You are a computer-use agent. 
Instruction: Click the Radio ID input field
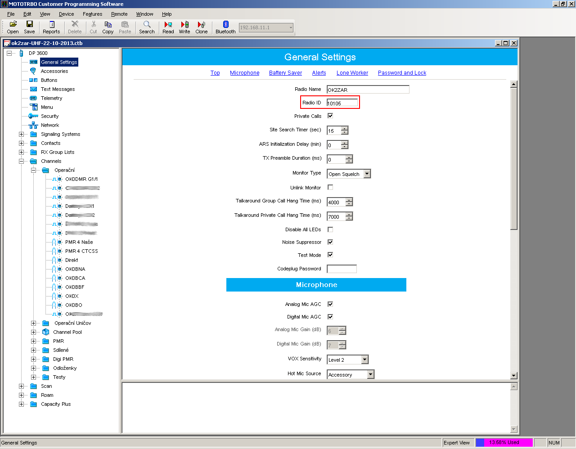pos(342,103)
